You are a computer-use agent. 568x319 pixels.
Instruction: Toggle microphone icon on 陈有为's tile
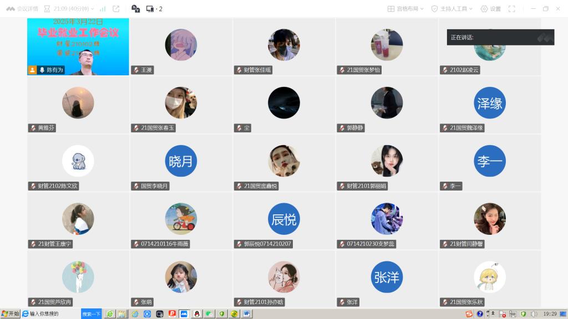click(42, 70)
